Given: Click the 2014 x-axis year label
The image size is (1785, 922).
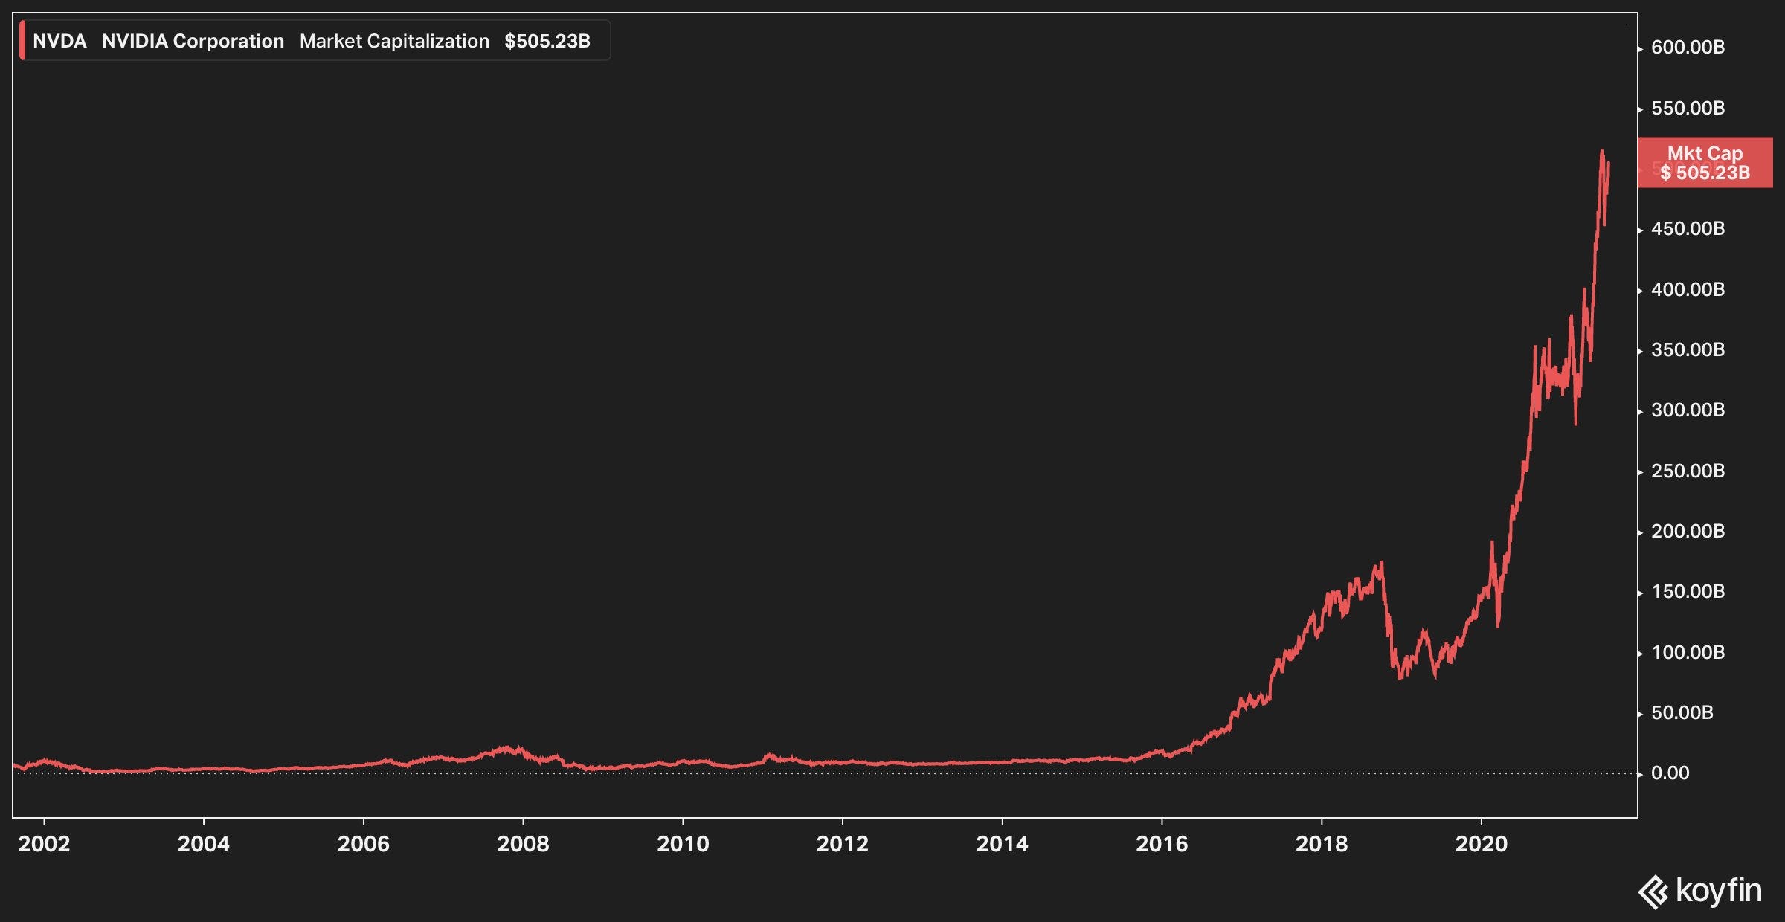Looking at the screenshot, I should tap(1002, 844).
